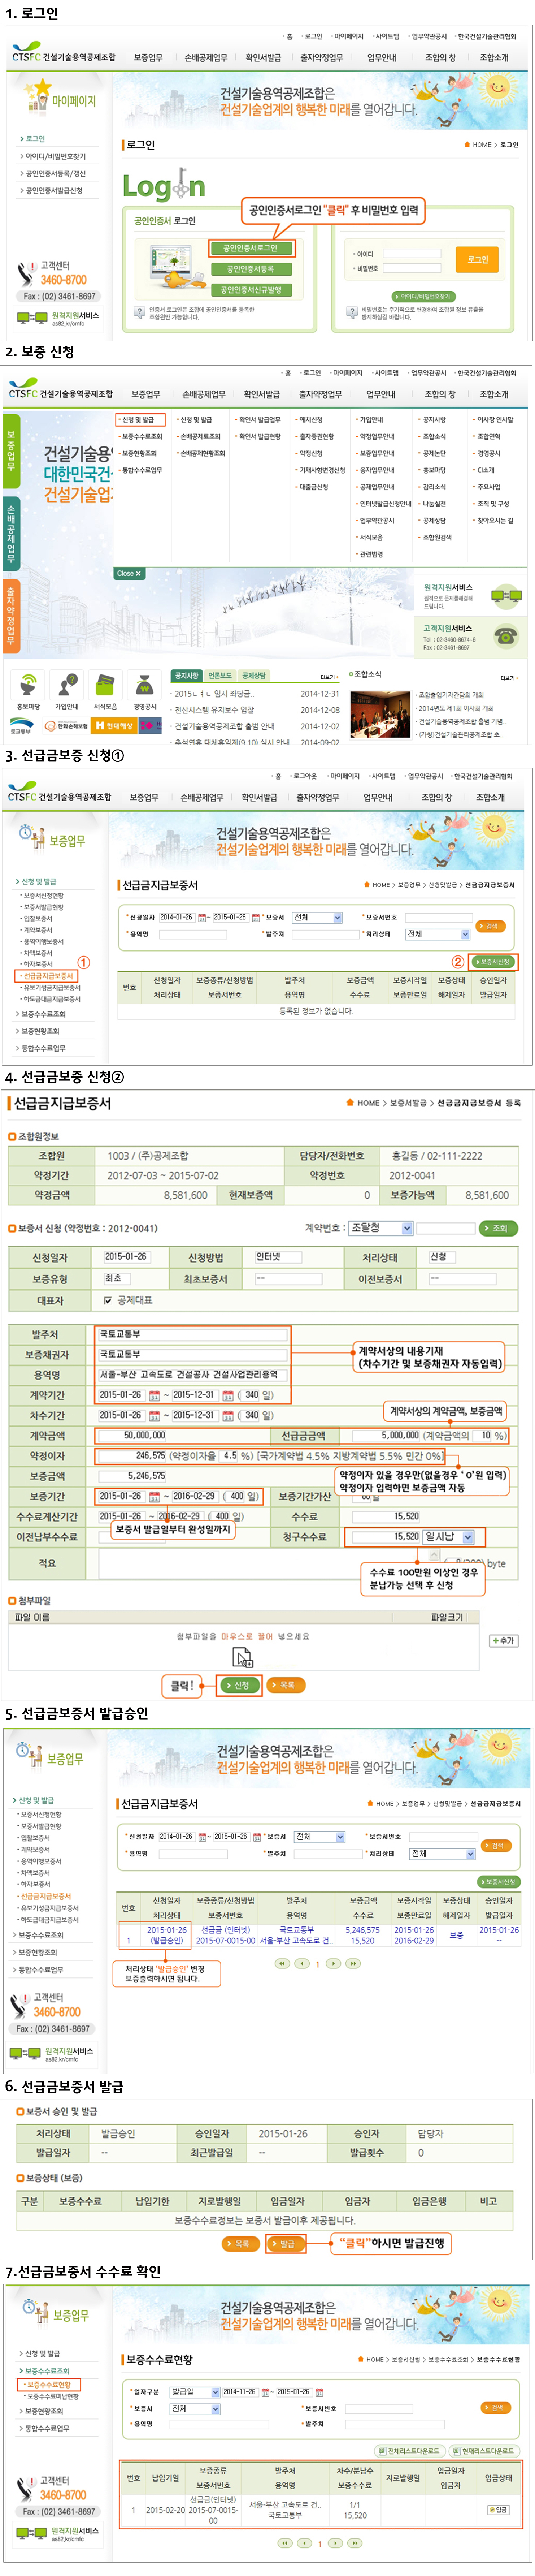Click the 경영공시 icon on homepage
The image size is (535, 2576).
pyautogui.click(x=144, y=685)
